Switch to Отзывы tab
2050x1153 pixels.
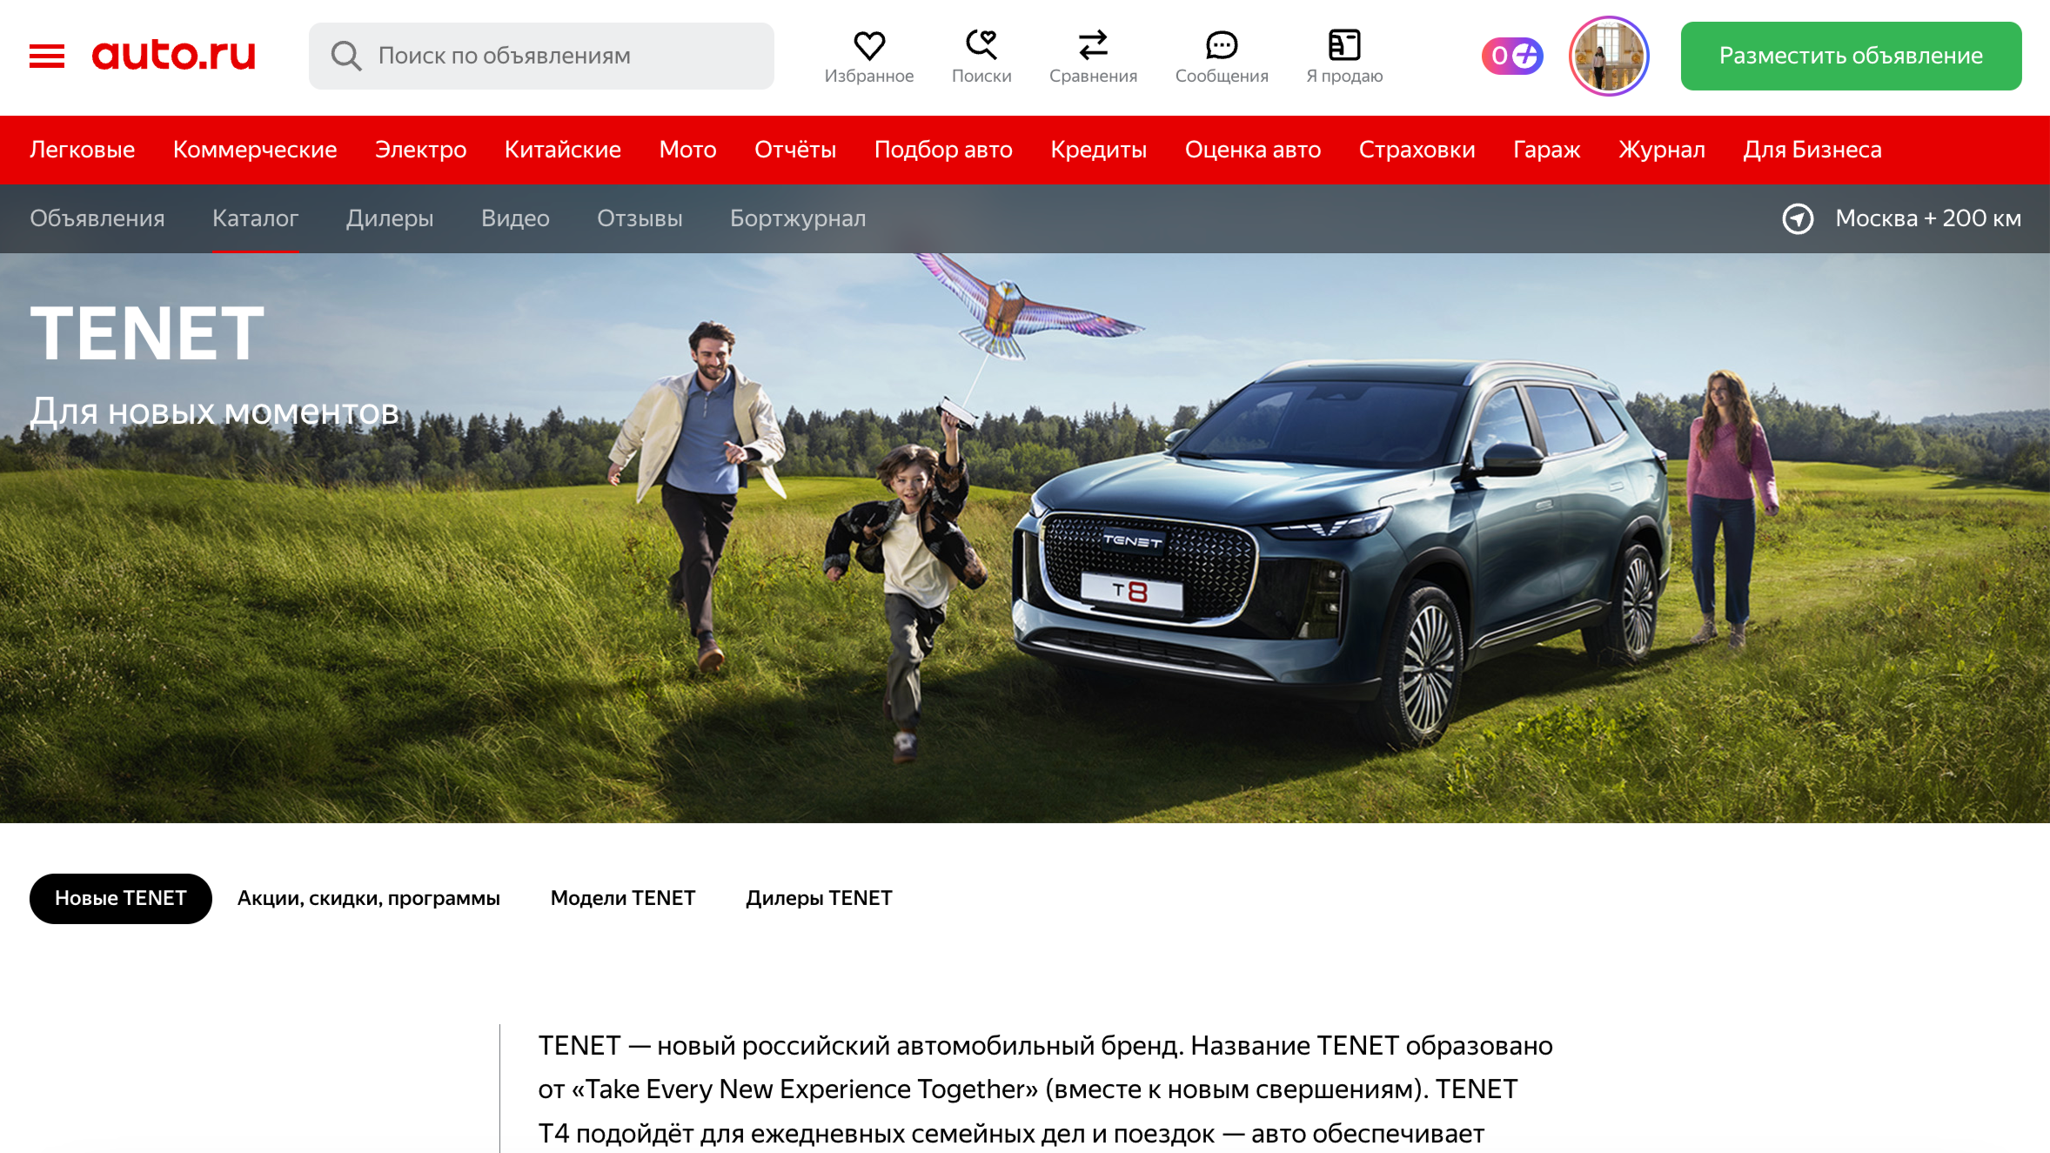(x=640, y=218)
